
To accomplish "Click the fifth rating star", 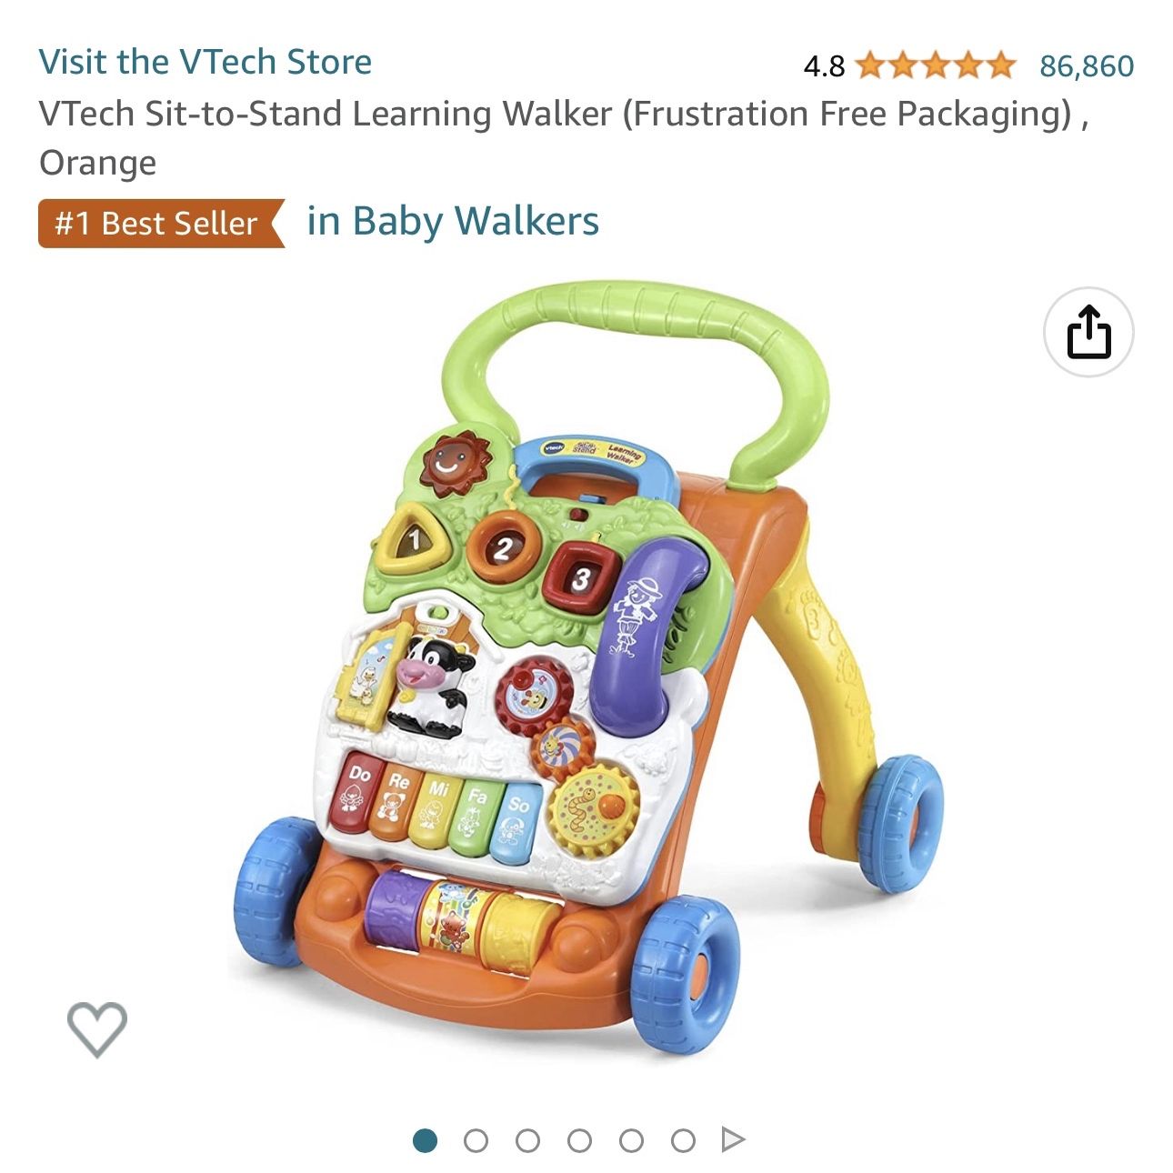I will point(1001,65).
